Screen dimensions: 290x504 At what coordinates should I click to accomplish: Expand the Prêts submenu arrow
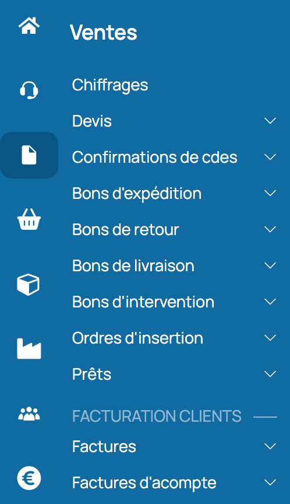pyautogui.click(x=270, y=374)
